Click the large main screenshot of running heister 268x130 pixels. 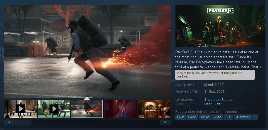click(87, 51)
